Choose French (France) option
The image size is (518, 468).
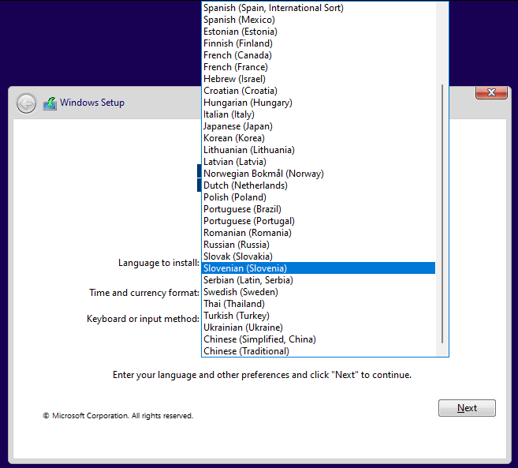pos(319,67)
